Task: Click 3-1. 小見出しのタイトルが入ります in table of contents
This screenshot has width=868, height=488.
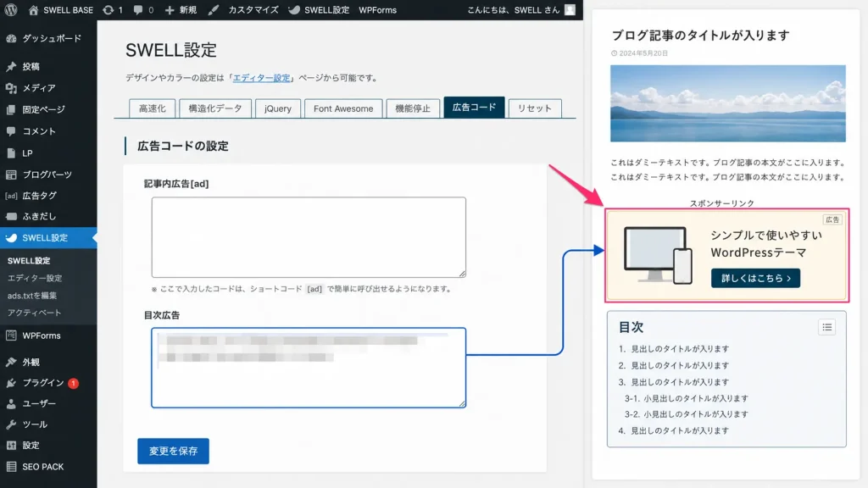Action: pyautogui.click(x=687, y=398)
